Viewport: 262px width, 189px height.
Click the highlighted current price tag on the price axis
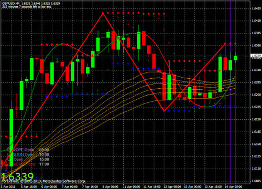256,56
